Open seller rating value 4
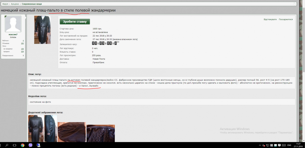This screenshot has height=148, width=305. 23,41
